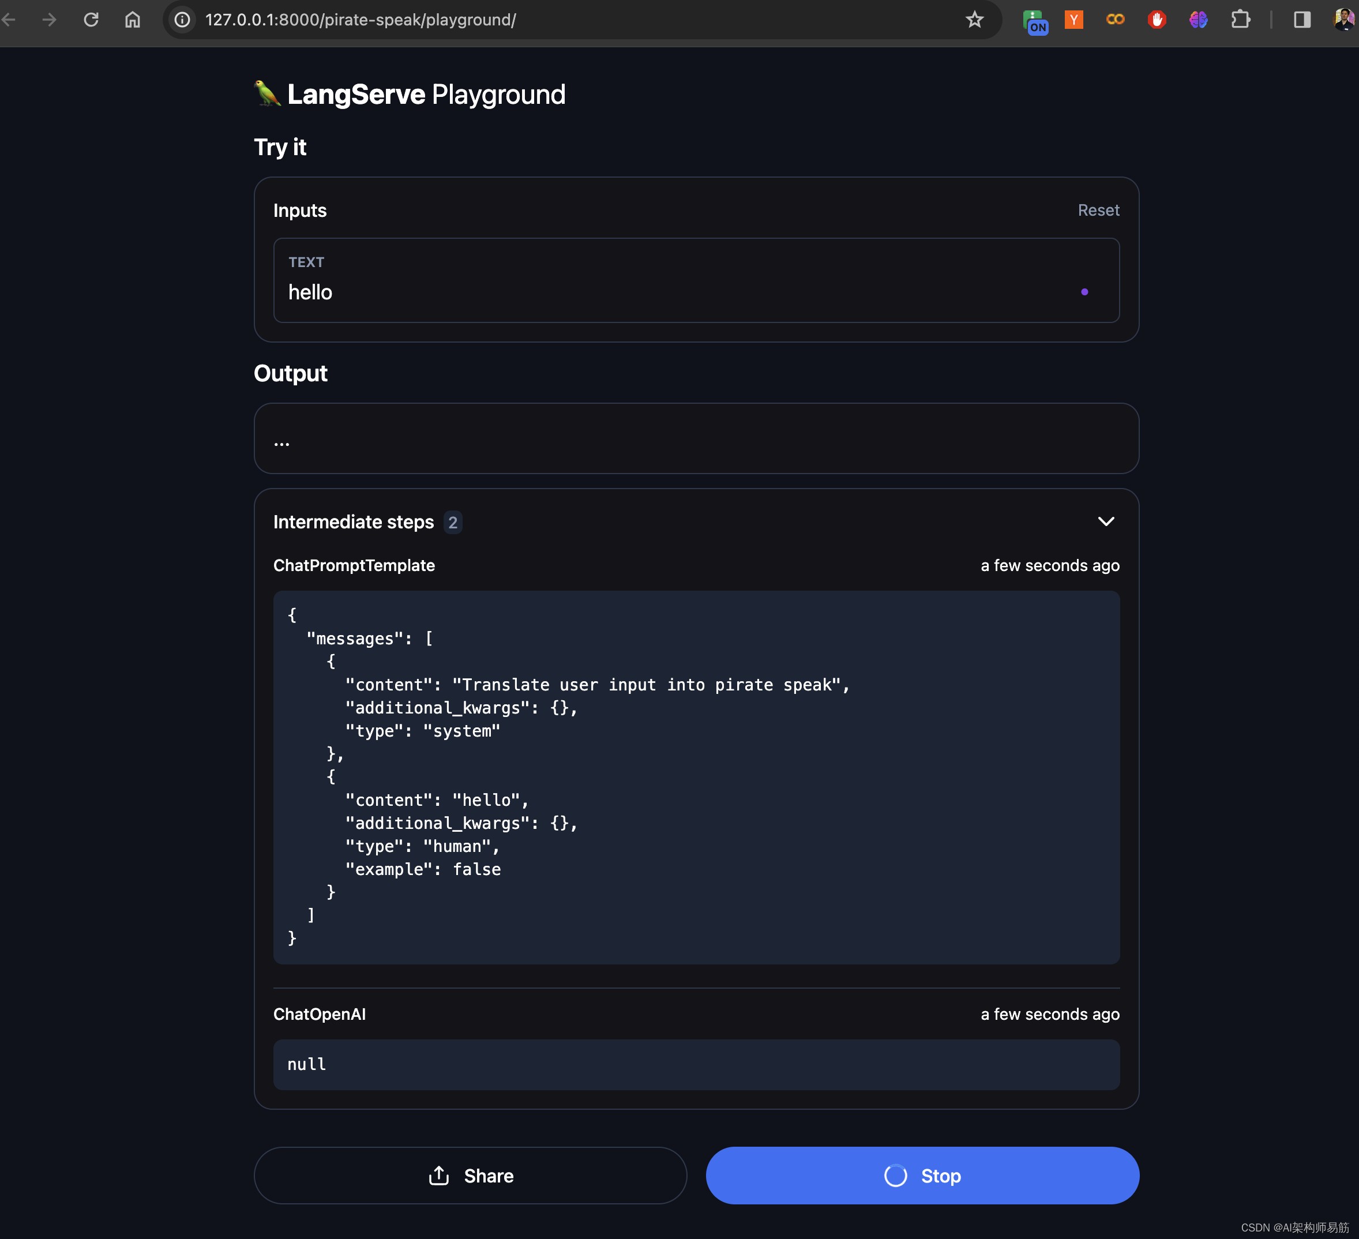Click the Inputs section label
The width and height of the screenshot is (1359, 1239).
pyautogui.click(x=300, y=211)
